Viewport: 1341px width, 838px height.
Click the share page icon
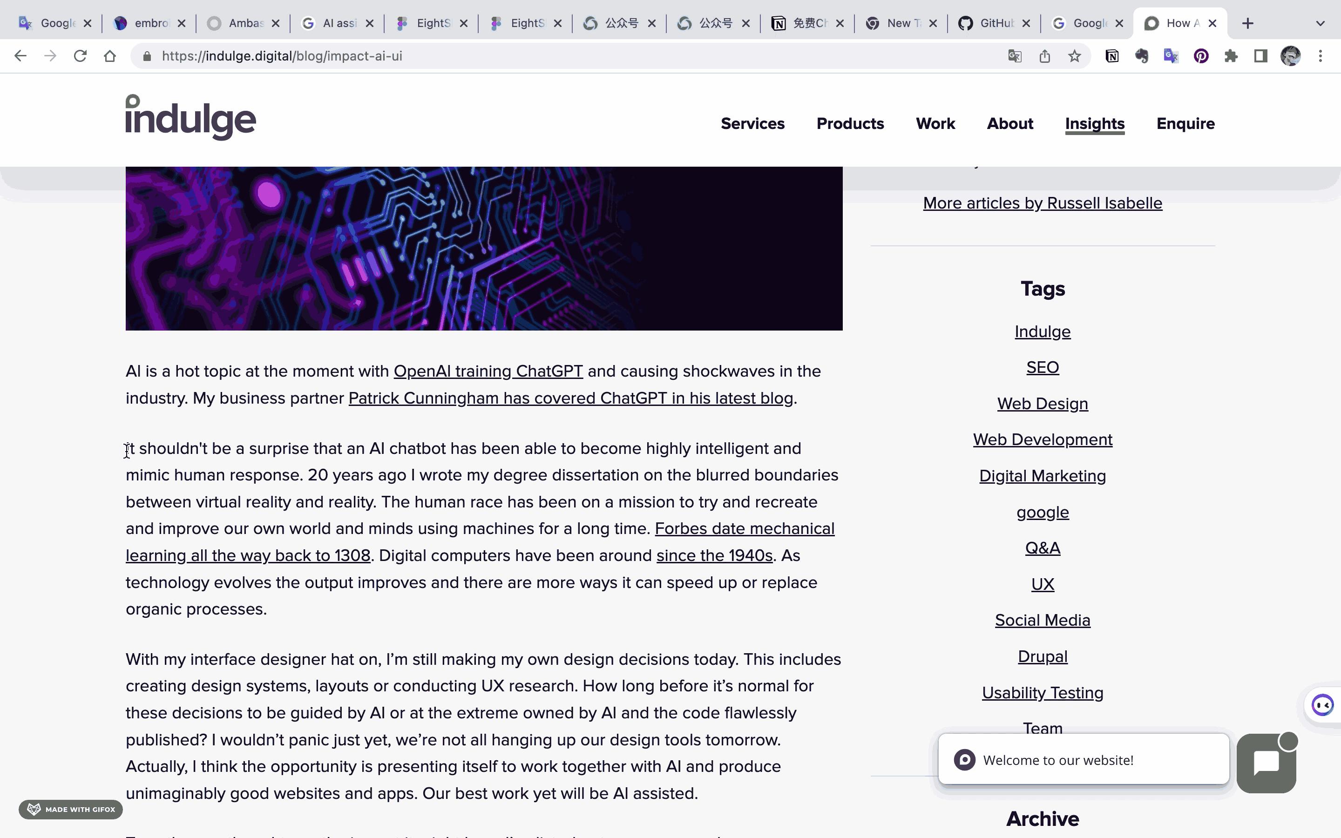(1044, 56)
